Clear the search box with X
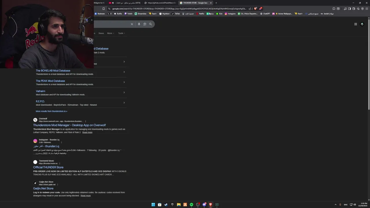This screenshot has width=370, height=208. (132, 24)
